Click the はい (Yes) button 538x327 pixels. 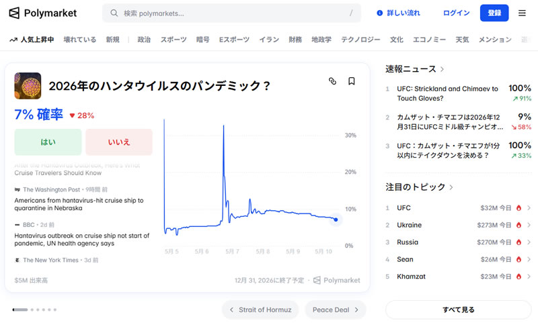(48, 142)
